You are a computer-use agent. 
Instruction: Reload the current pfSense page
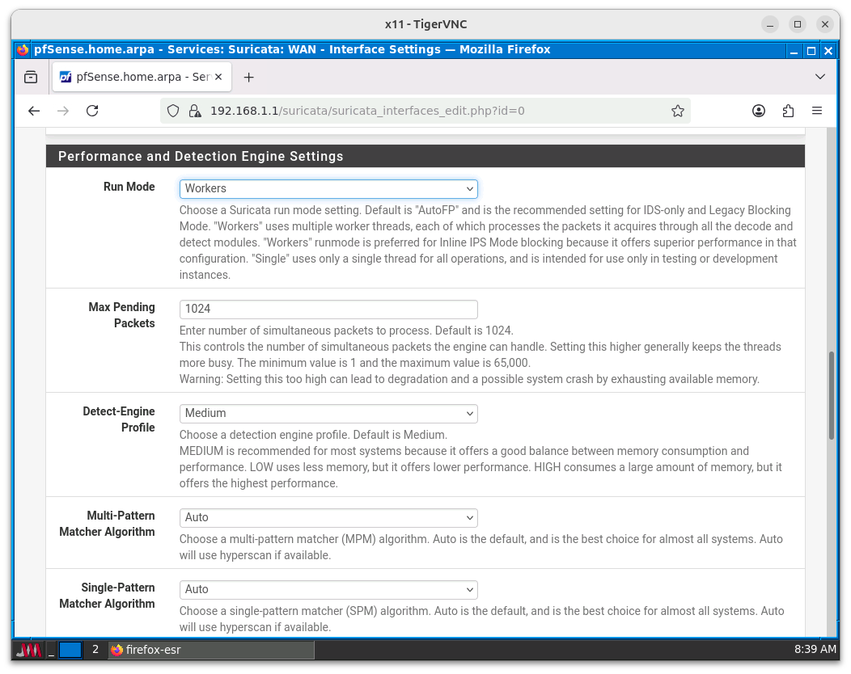92,112
